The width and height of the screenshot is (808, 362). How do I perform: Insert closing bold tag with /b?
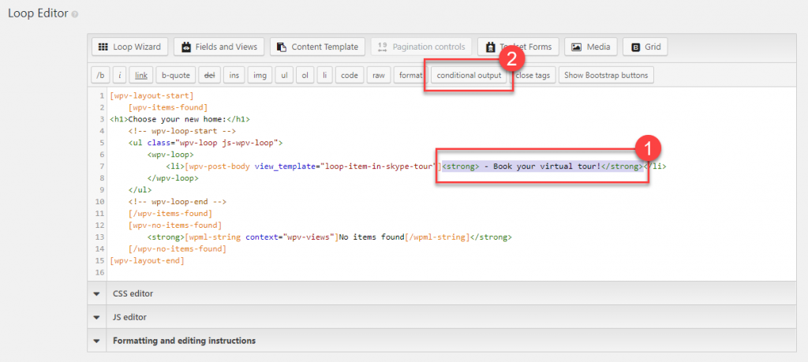(x=100, y=75)
